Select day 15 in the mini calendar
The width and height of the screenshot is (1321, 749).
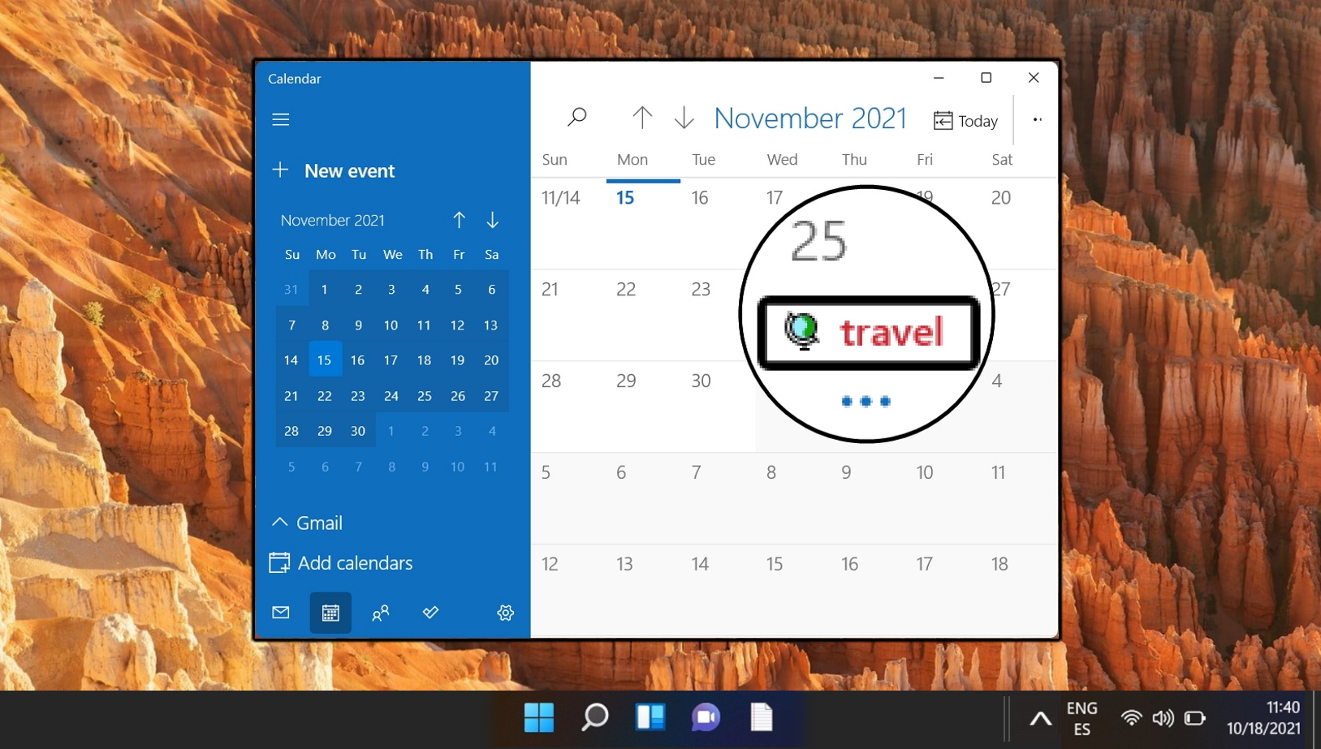tap(324, 359)
